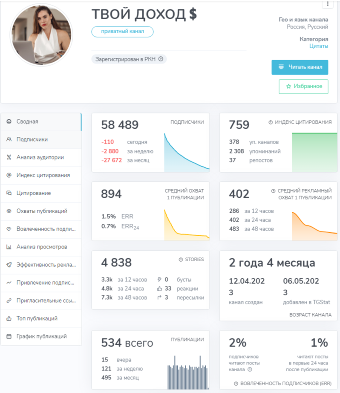Image resolution: width=340 pixels, height=393 pixels.
Task: Open Анализ аудитории in the sidebar
Action: pyautogui.click(x=41, y=157)
